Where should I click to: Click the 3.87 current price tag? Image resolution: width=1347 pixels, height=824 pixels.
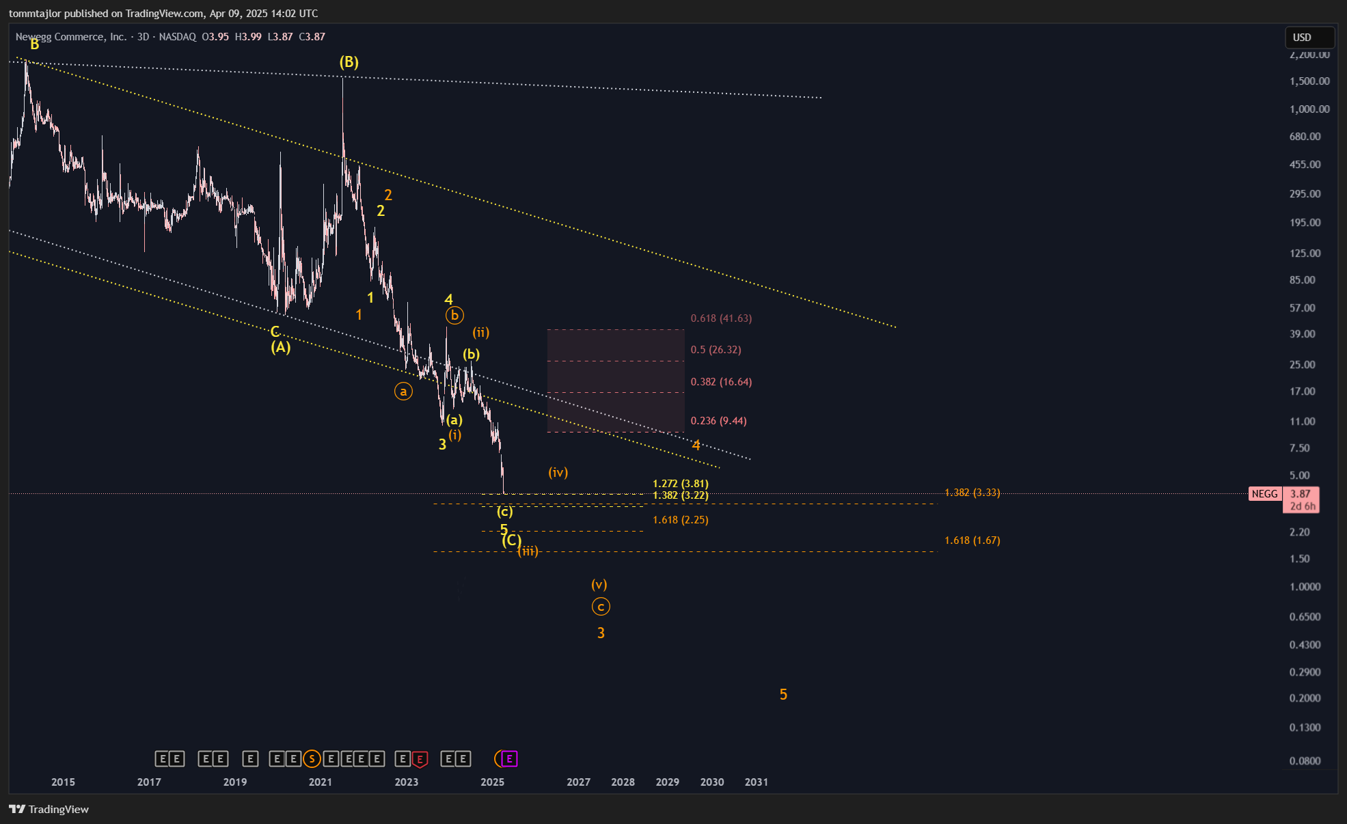pos(1301,493)
